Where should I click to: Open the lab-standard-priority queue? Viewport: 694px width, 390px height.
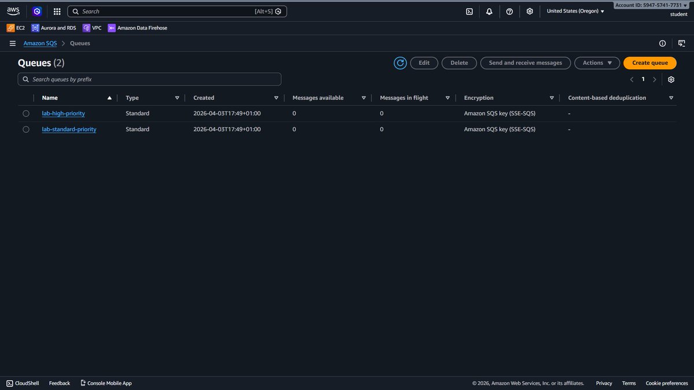coord(69,129)
